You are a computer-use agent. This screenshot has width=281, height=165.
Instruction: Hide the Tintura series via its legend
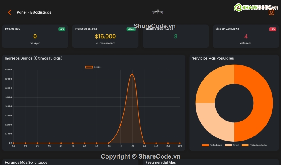(232, 145)
